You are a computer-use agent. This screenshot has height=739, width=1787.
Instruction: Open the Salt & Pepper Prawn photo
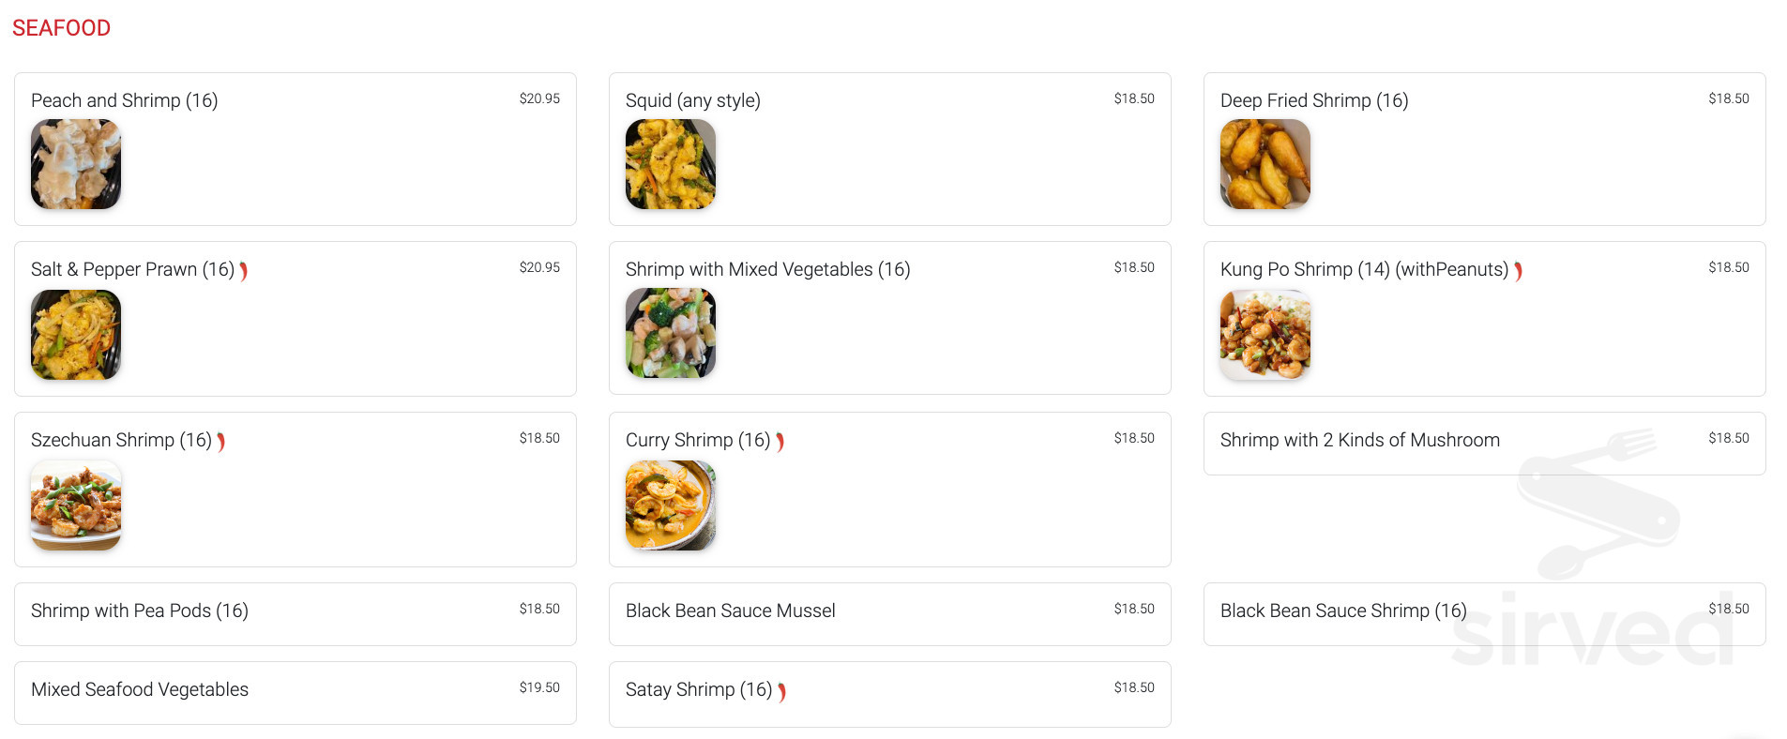(x=76, y=335)
